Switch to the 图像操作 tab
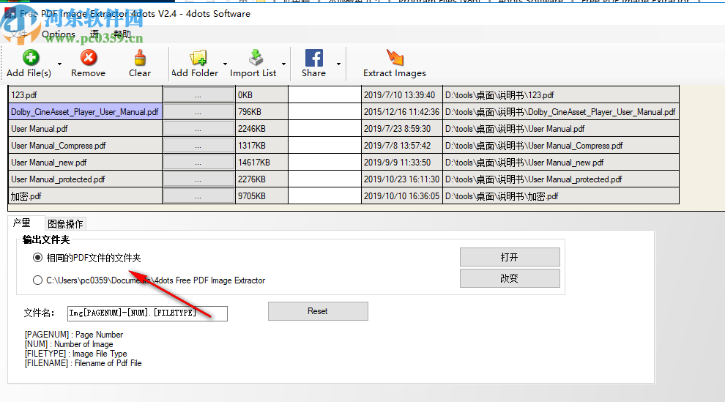The width and height of the screenshot is (725, 402). pos(65,224)
